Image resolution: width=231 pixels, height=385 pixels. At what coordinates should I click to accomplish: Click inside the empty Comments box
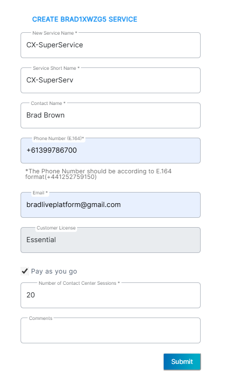[111, 330]
